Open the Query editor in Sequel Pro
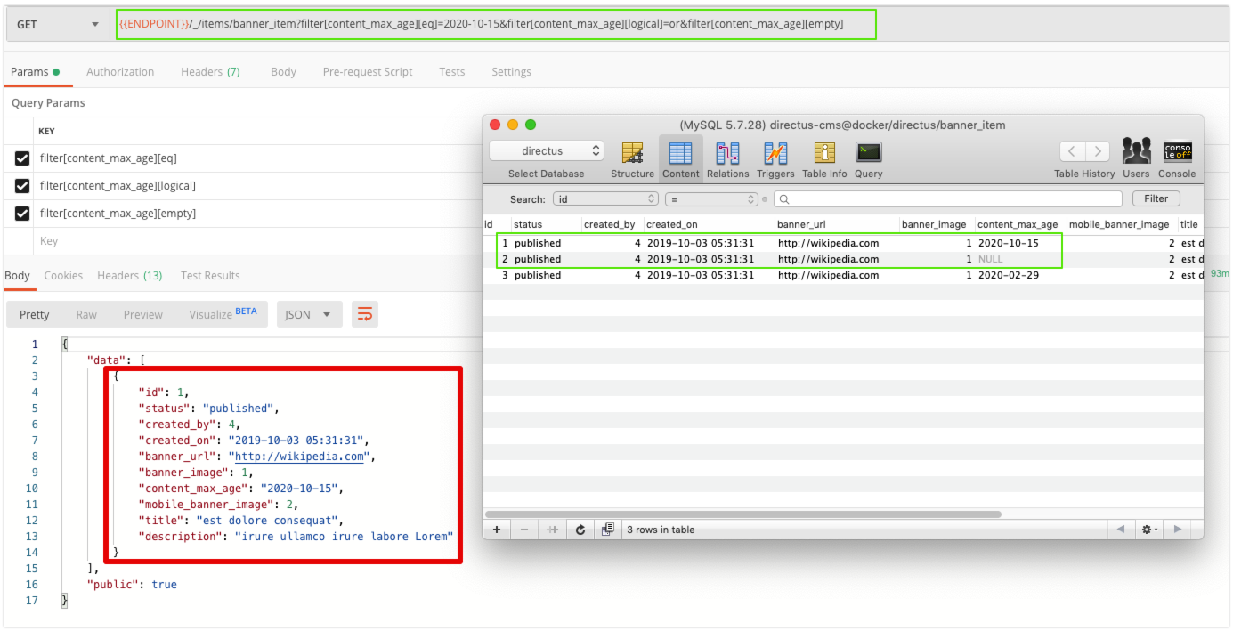 pos(868,158)
